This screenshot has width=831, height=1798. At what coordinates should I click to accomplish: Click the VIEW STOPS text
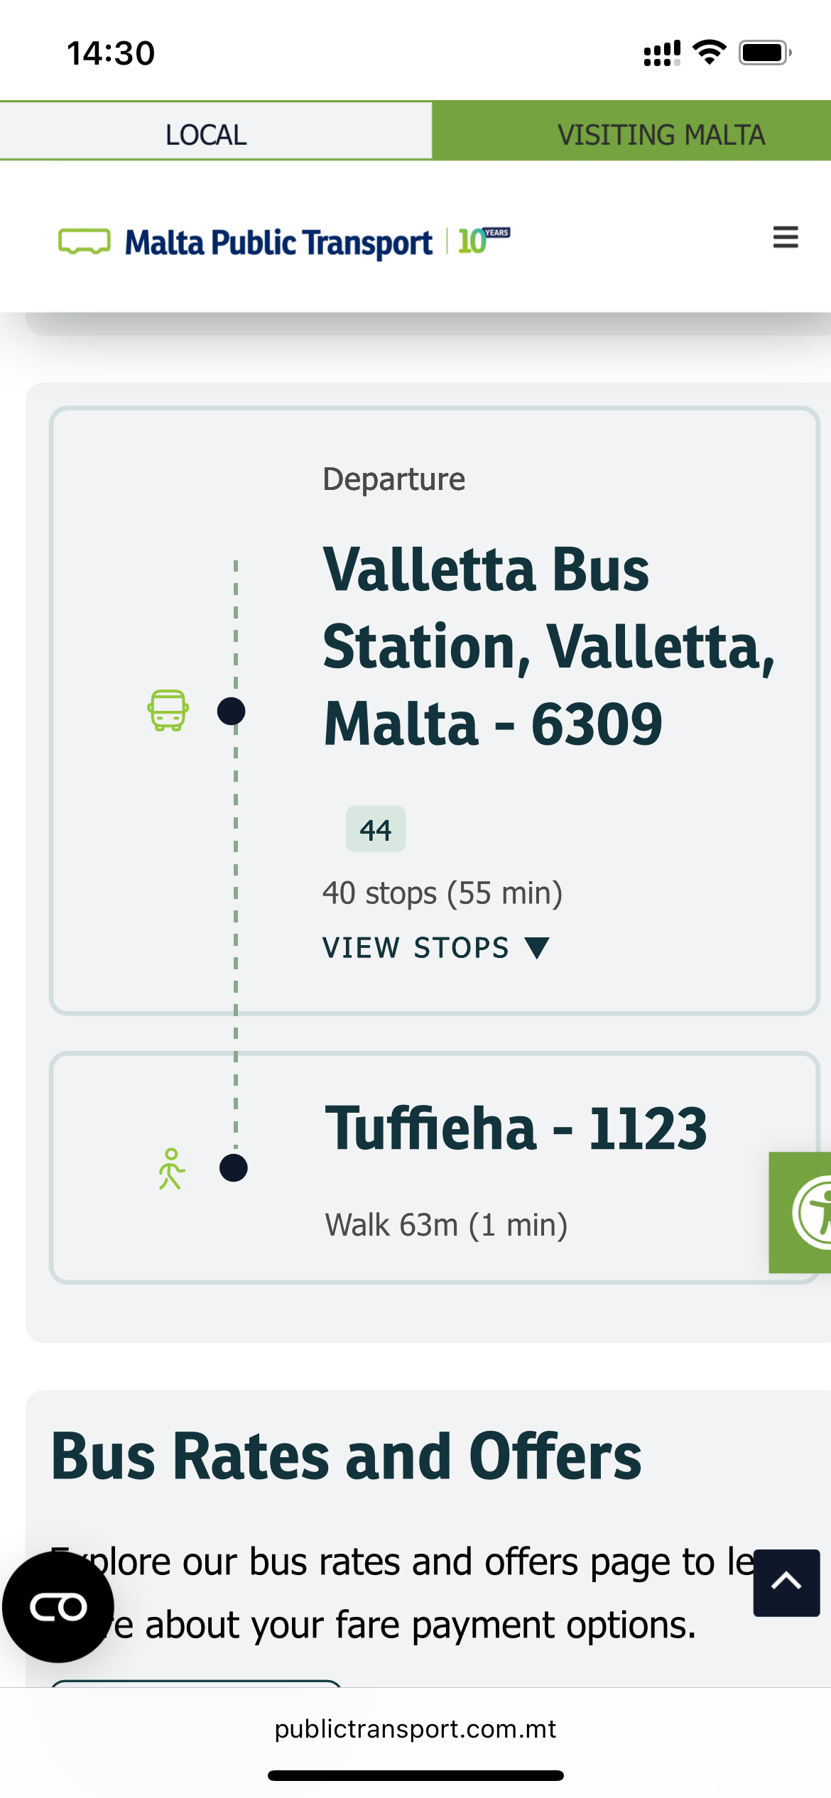[x=415, y=948]
